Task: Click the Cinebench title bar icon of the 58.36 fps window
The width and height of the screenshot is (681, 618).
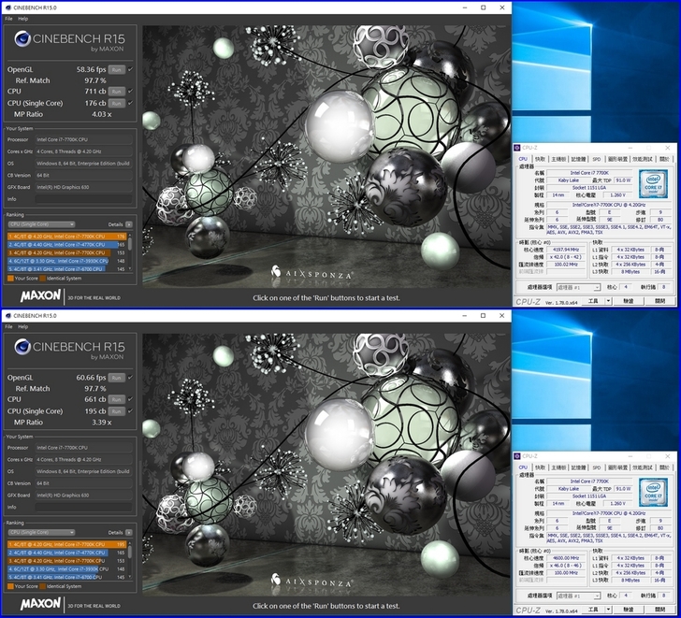Action: coord(6,7)
